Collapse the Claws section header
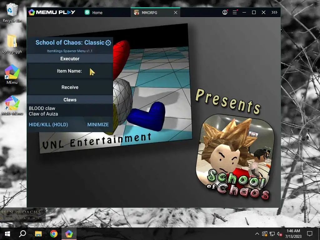Viewport: 320px width, 240px height. pos(70,100)
